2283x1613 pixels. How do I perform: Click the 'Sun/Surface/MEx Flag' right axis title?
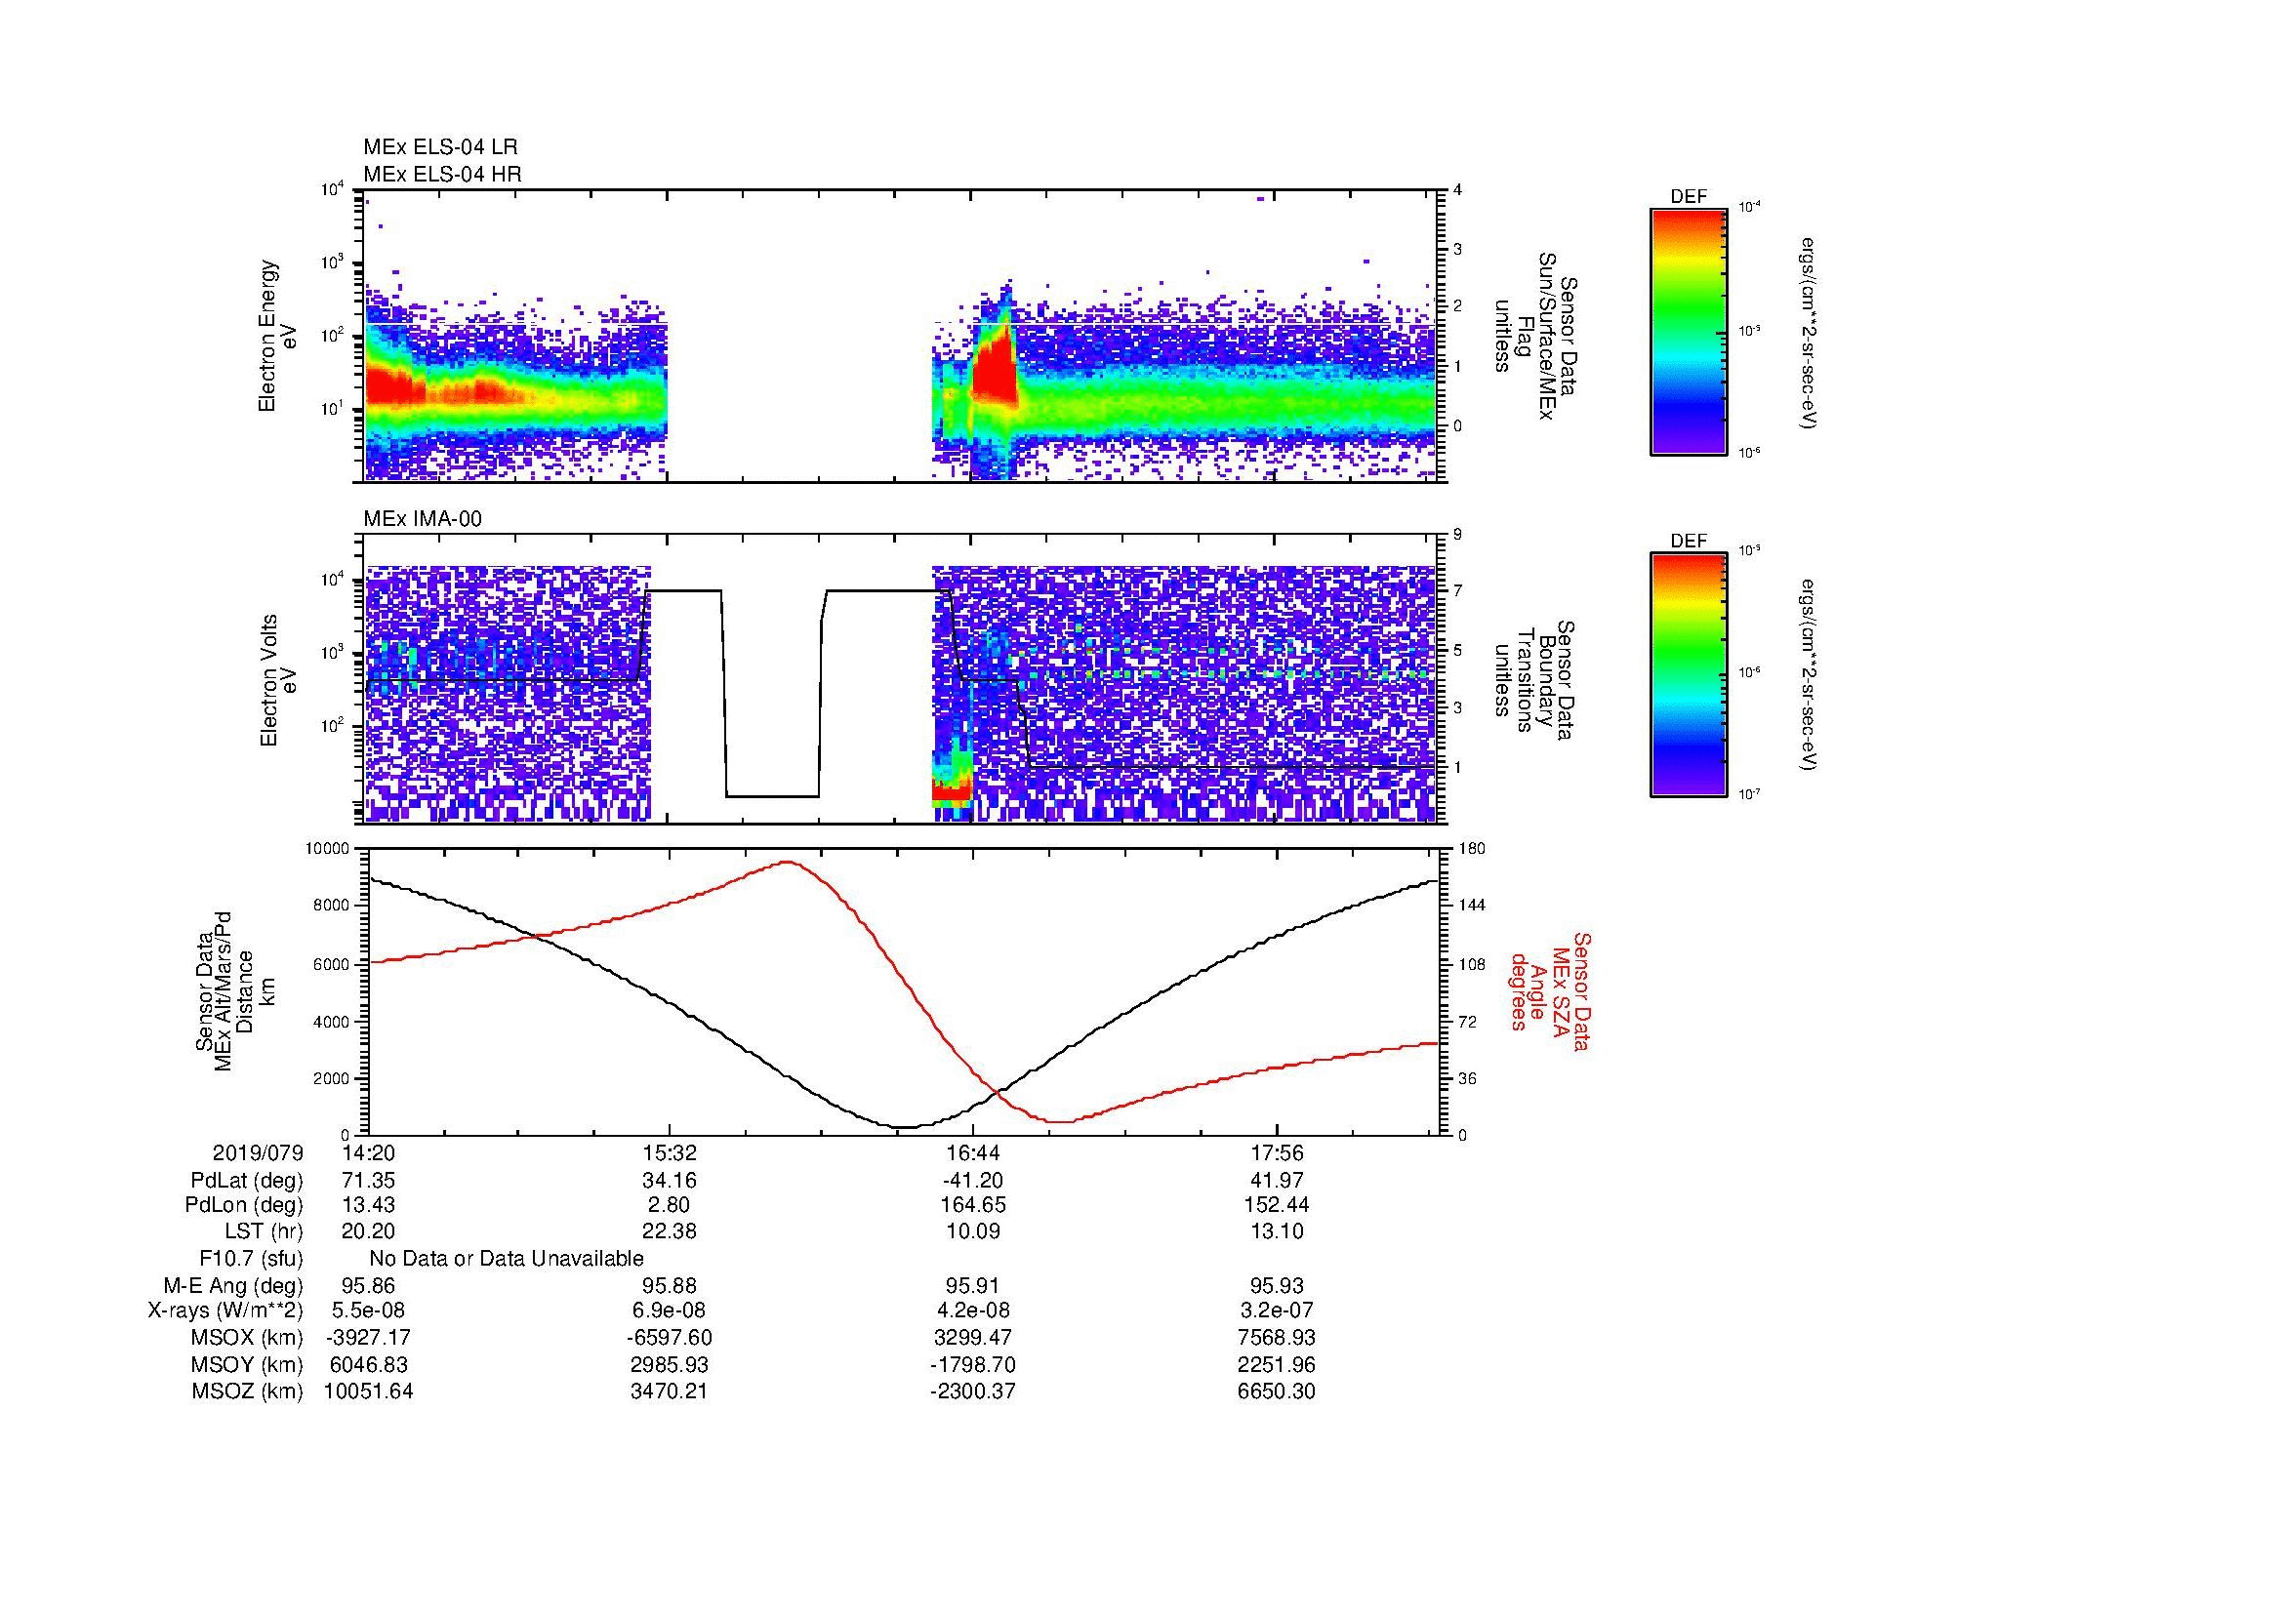(1535, 336)
